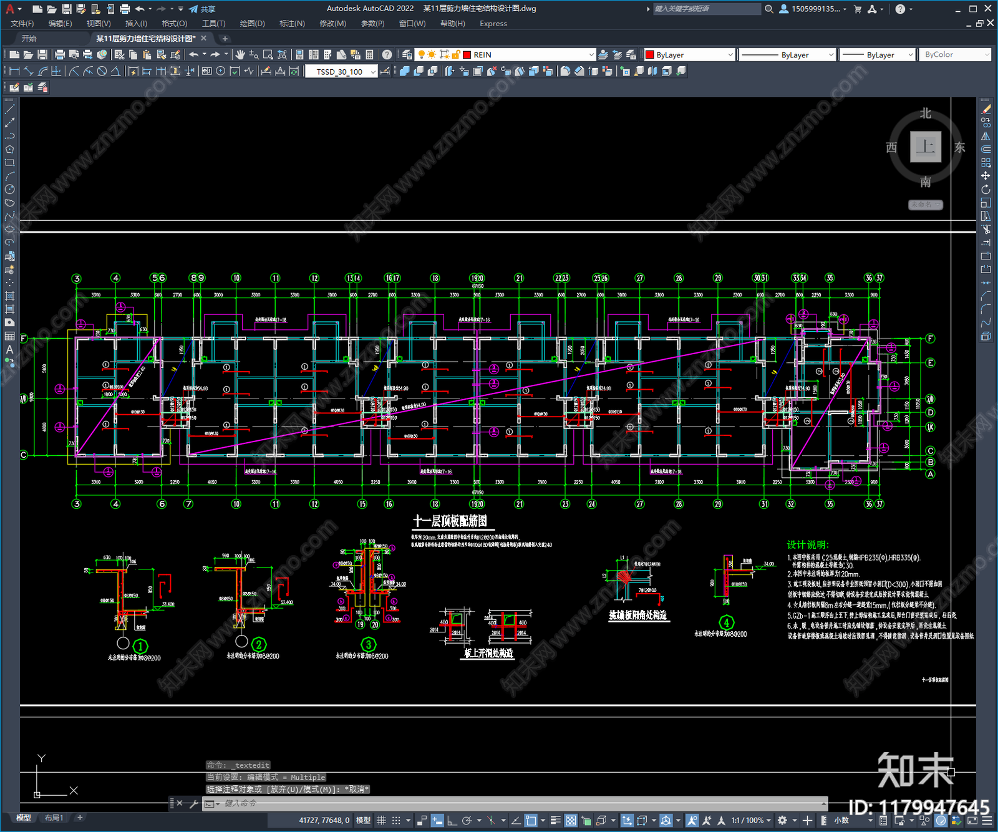Select the Linear dimension tool
This screenshot has width=998, height=832.
(x=14, y=71)
